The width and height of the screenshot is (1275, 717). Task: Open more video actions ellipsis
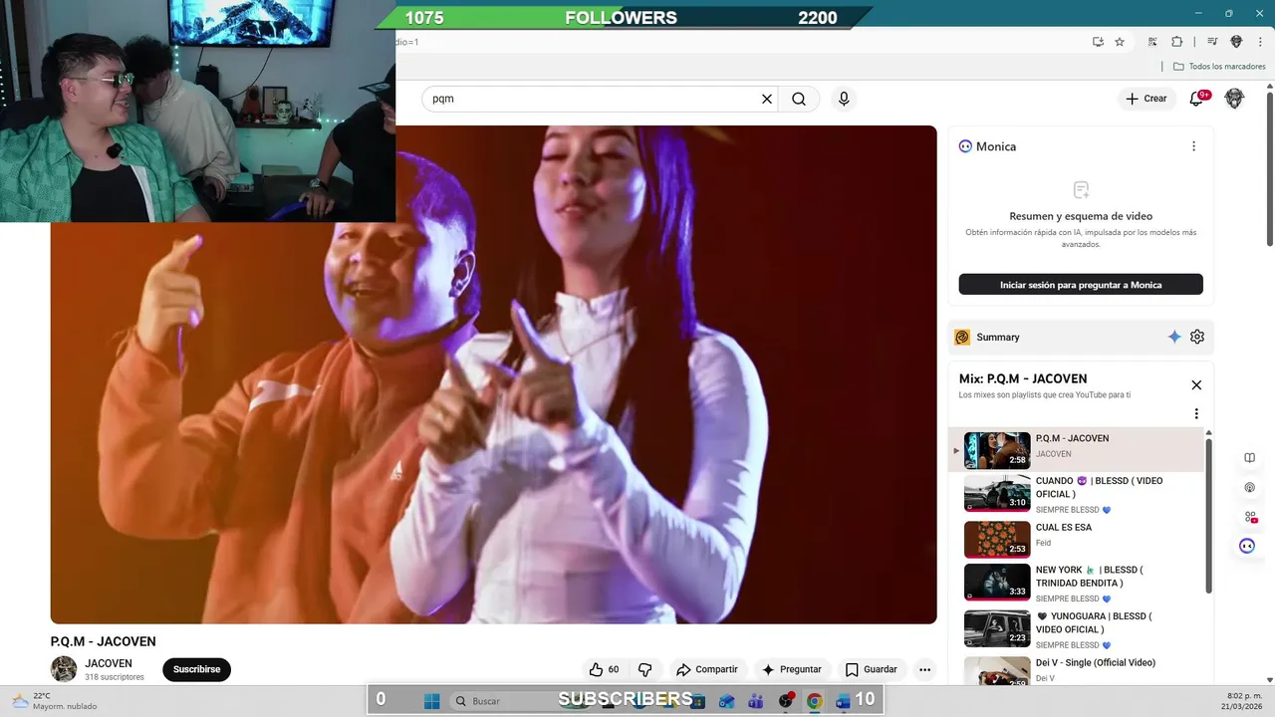pyautogui.click(x=924, y=669)
